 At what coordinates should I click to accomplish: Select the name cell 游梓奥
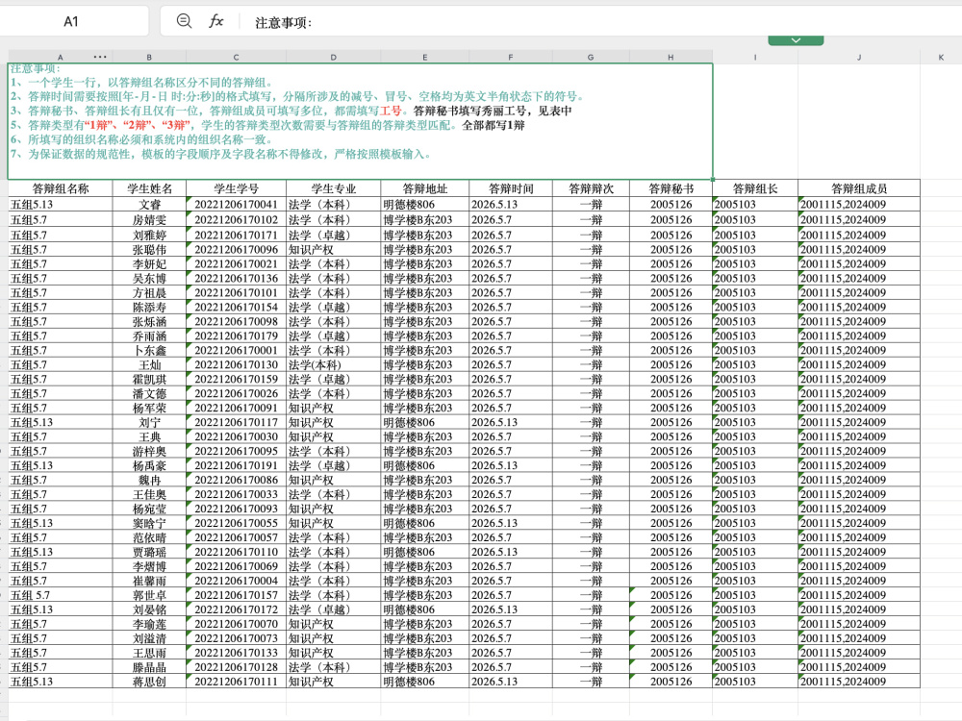150,451
